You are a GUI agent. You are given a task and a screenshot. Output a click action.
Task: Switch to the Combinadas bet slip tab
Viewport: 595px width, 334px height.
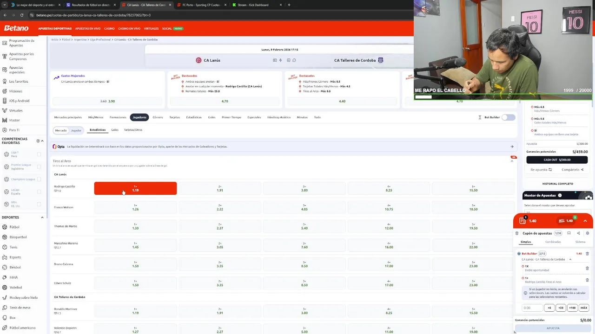tap(553, 242)
